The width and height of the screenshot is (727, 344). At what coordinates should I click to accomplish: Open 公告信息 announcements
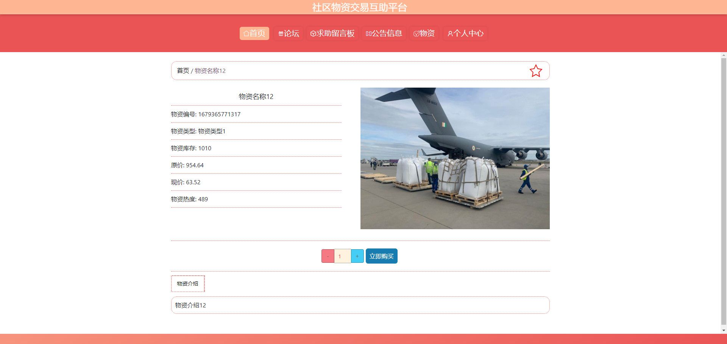pos(384,33)
